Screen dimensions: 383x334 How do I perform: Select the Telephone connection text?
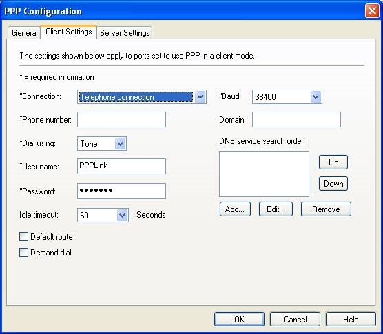117,97
